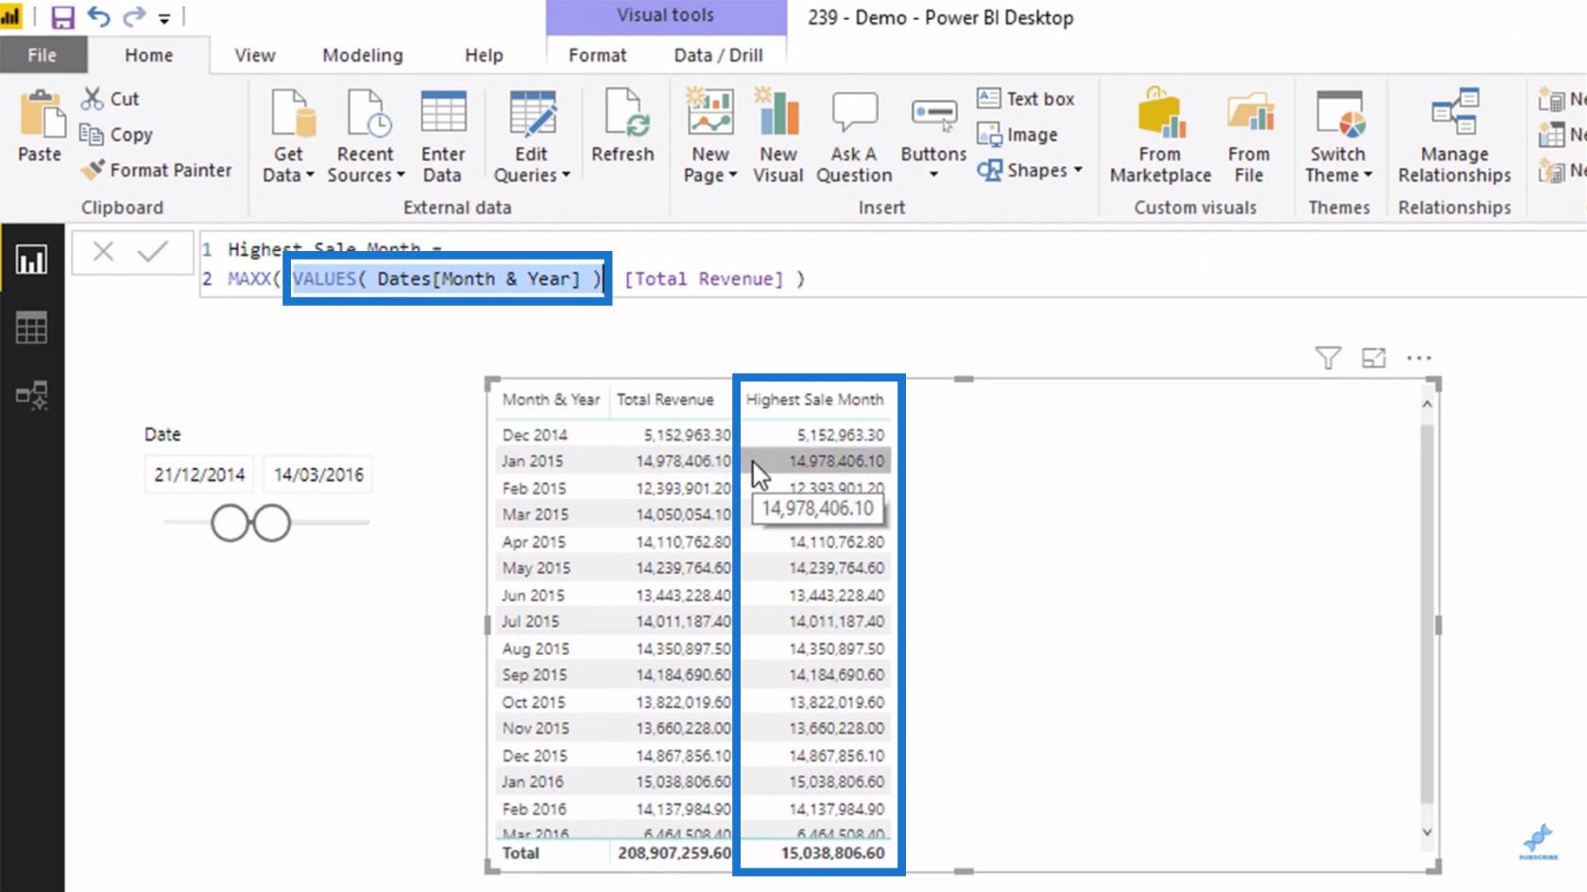Image resolution: width=1587 pixels, height=892 pixels.
Task: Save the file with the floppy disk icon
Action: [x=62, y=17]
